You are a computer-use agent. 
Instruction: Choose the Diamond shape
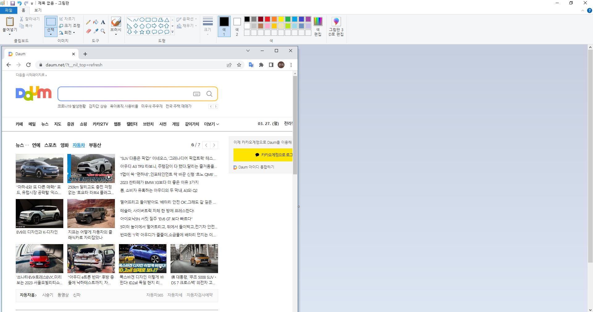pyautogui.click(x=136, y=26)
